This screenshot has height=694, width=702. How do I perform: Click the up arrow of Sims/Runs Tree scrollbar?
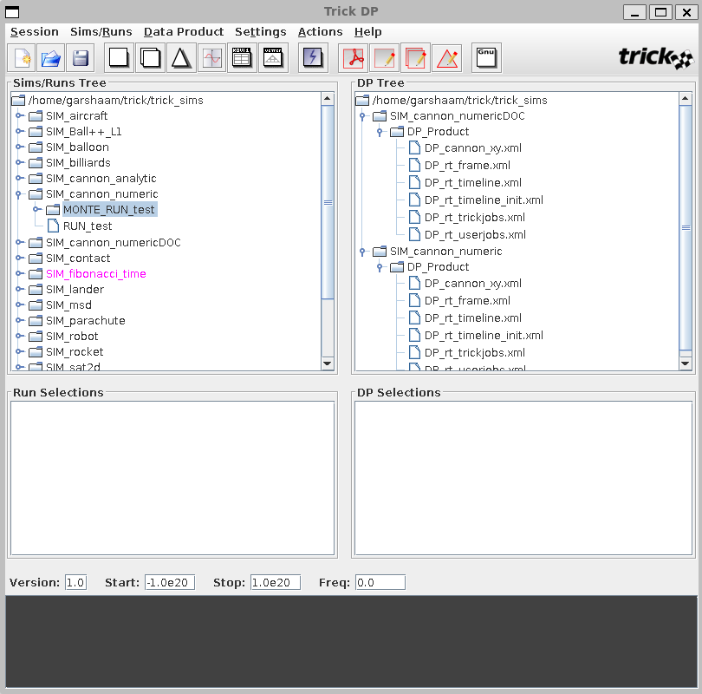328,99
